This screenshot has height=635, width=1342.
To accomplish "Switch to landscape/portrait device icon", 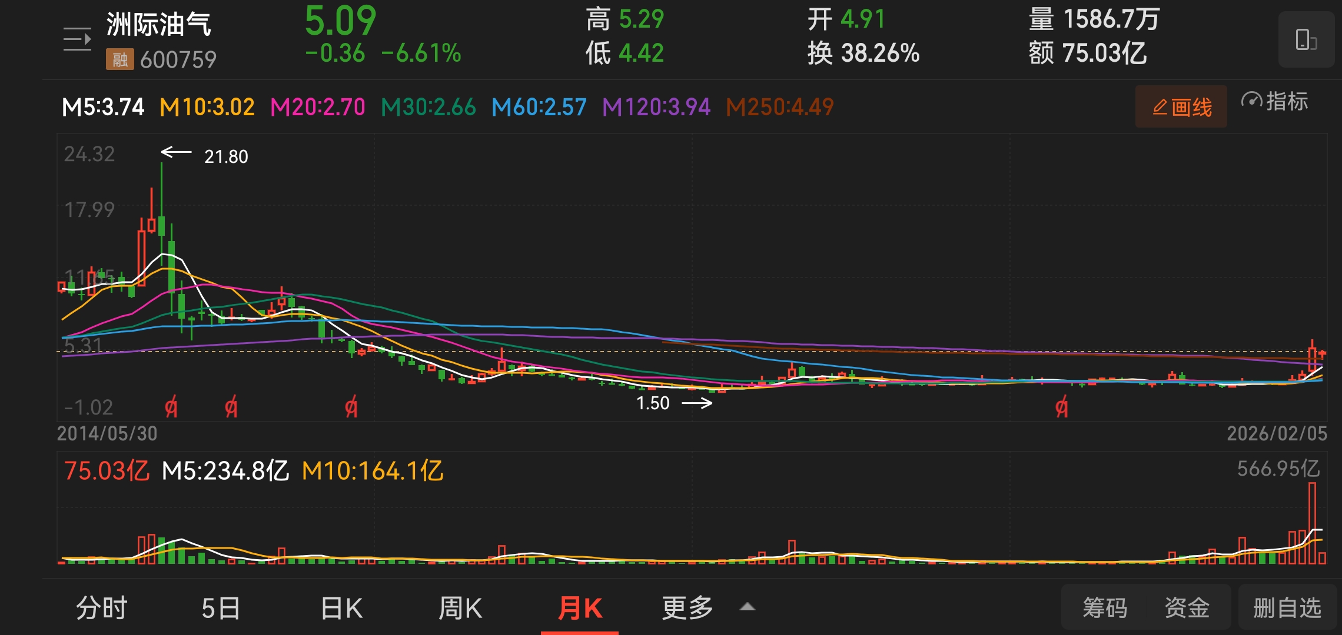I will (x=1306, y=40).
